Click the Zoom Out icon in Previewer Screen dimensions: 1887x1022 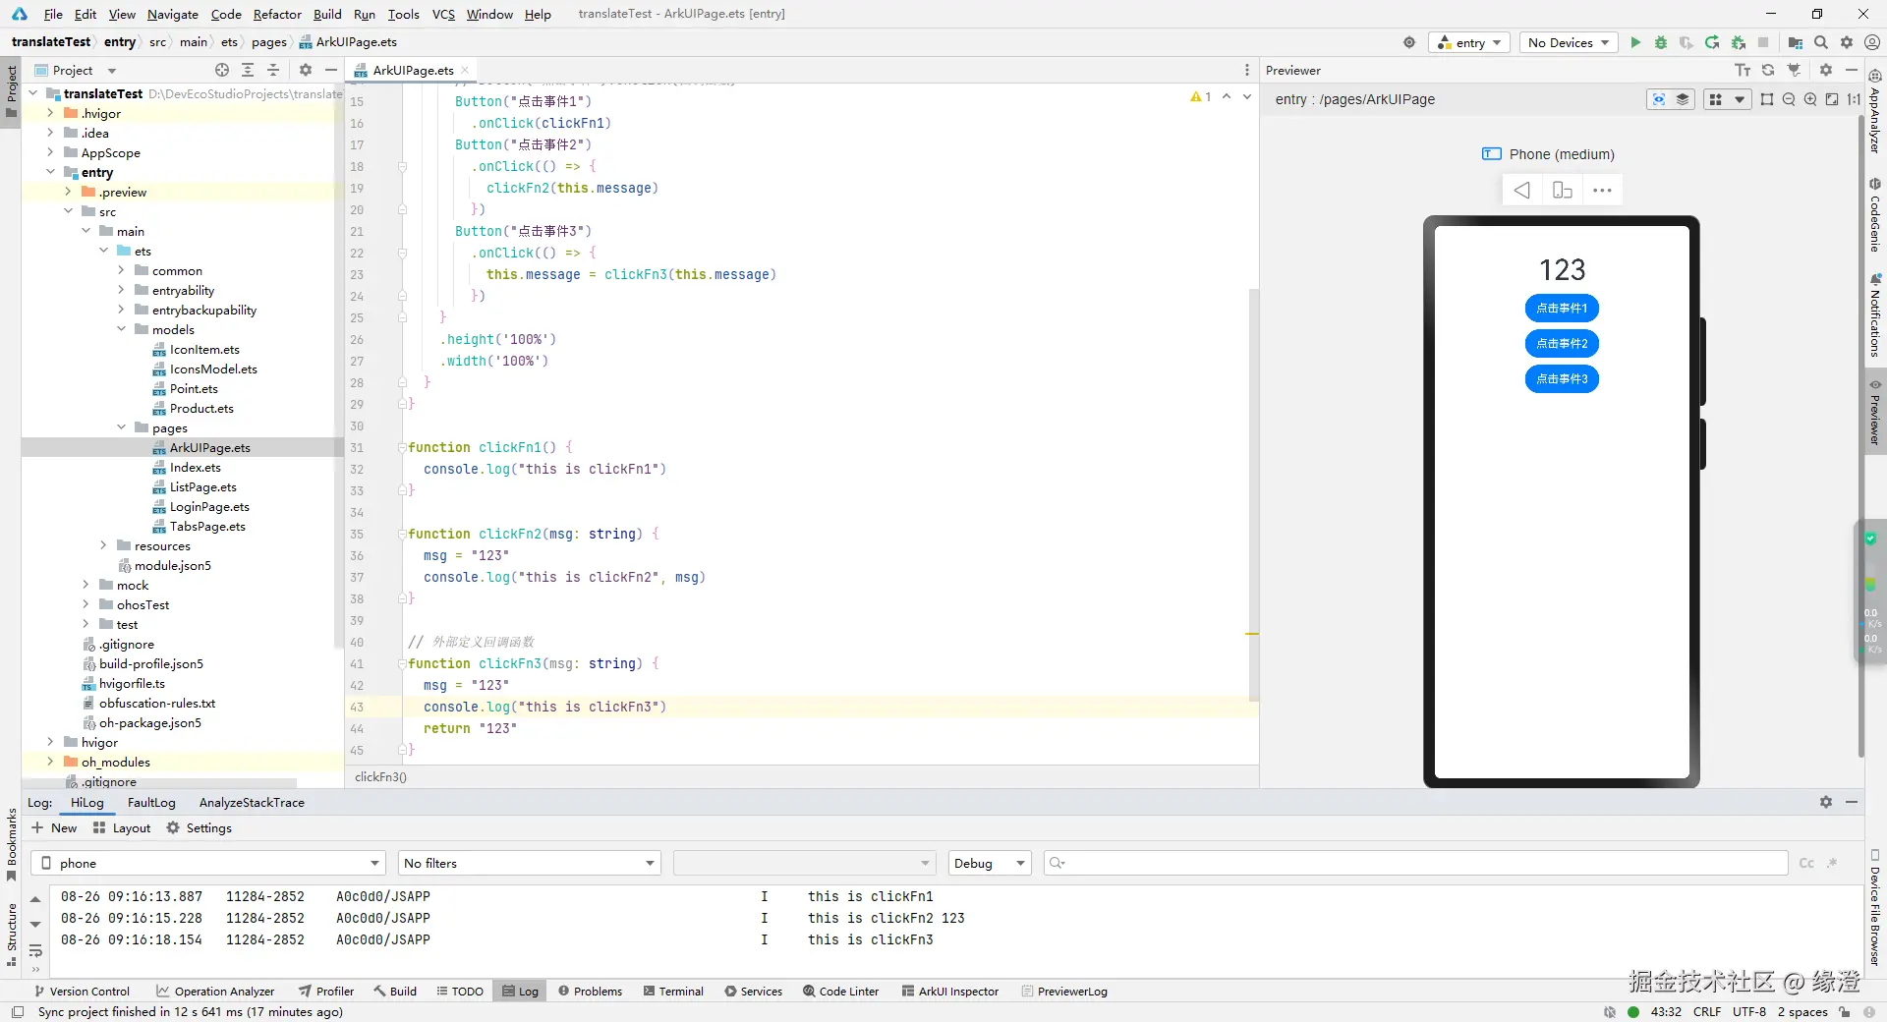tap(1789, 99)
